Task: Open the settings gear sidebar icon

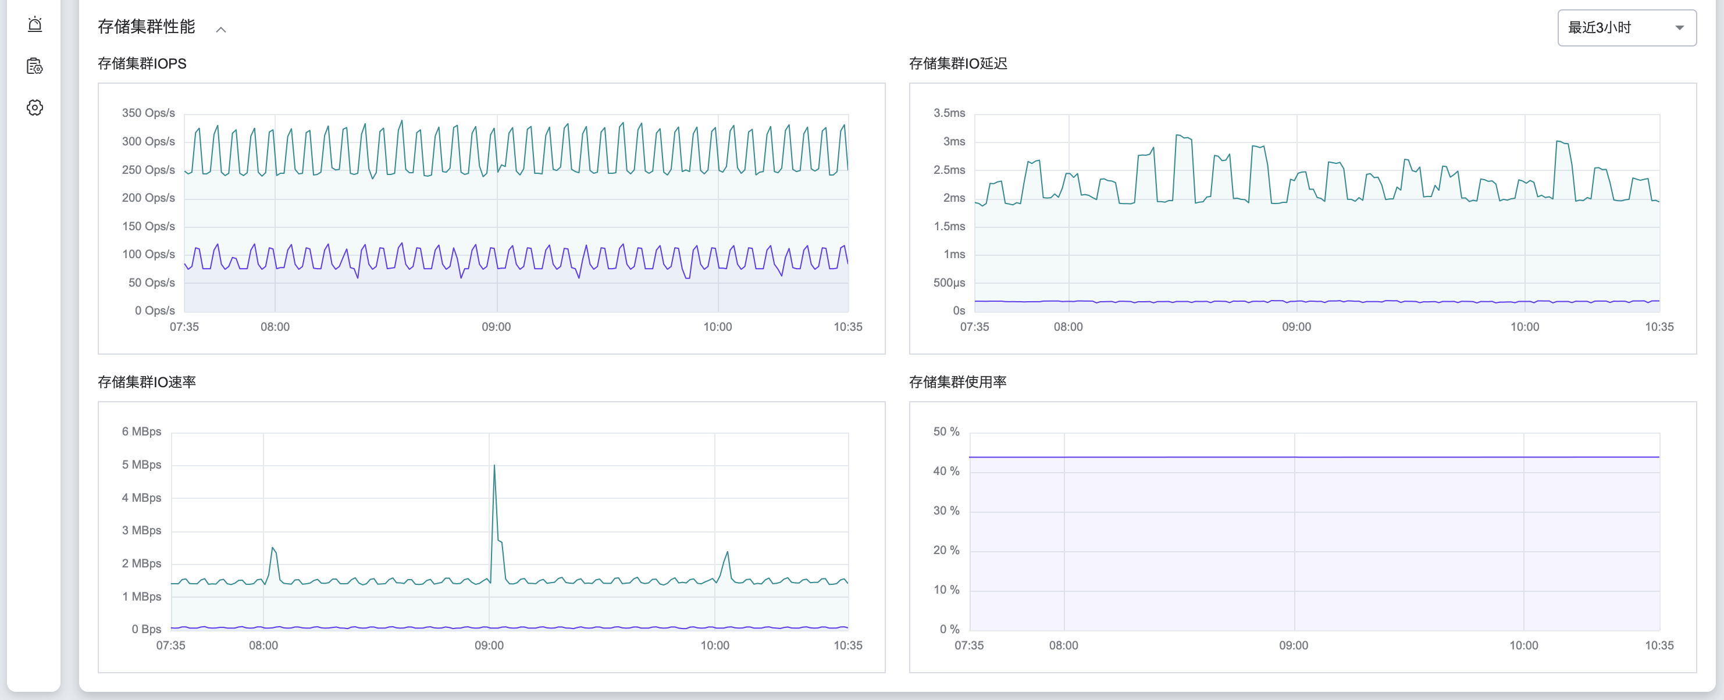Action: pyautogui.click(x=35, y=108)
